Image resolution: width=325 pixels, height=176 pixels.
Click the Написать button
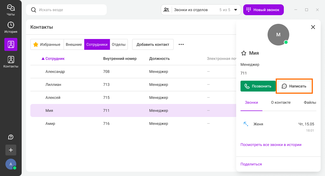(x=294, y=86)
